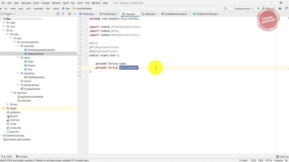Collapse the resources folder
This screenshot has height=162, width=289.
point(11,93)
